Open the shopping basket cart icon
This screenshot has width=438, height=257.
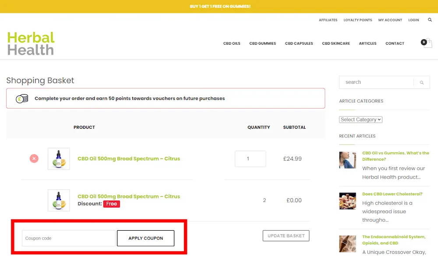427,43
